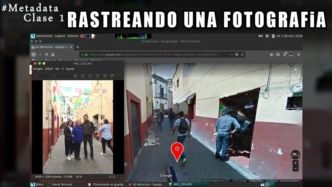Screen dimensions: 332x187
Task: Open the Ir menu in image viewer
Action: pyautogui.click(x=63, y=69)
